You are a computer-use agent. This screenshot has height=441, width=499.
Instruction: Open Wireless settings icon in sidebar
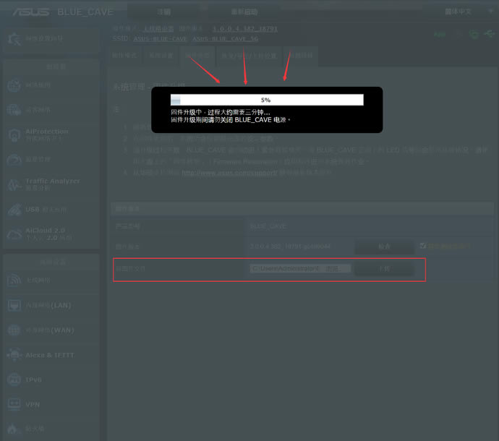click(14, 281)
